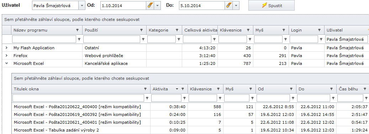
Task: Open filter options beside top Klávesnice filter box
Action: (250, 39)
